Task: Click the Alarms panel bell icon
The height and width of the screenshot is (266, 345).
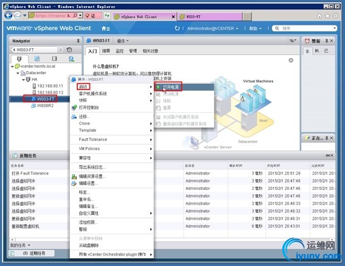Action: [x=307, y=41]
